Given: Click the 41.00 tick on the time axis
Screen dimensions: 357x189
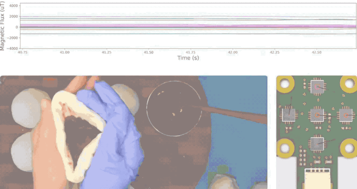Looking at the screenshot, I should 65,52.
